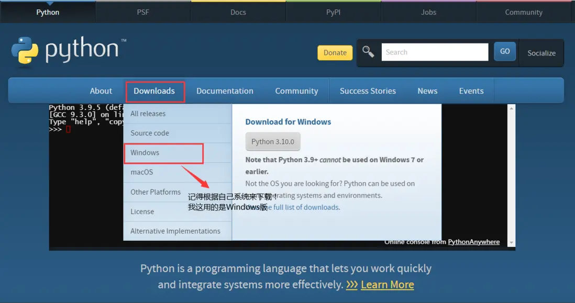Click the Python logo image
This screenshot has height=303, width=575.
pyautogui.click(x=68, y=51)
